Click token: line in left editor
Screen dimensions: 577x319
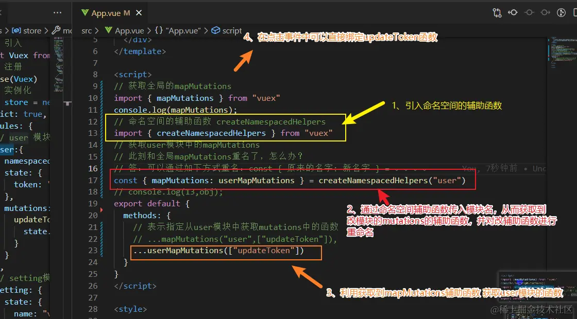click(x=31, y=185)
